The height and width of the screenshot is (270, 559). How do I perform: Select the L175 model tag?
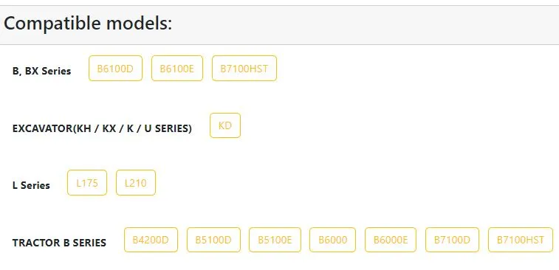tap(87, 183)
